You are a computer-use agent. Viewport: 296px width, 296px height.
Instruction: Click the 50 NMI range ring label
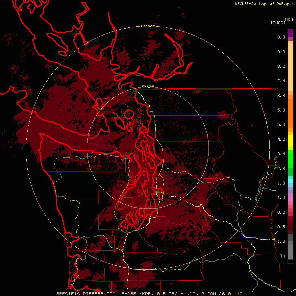tap(148, 87)
